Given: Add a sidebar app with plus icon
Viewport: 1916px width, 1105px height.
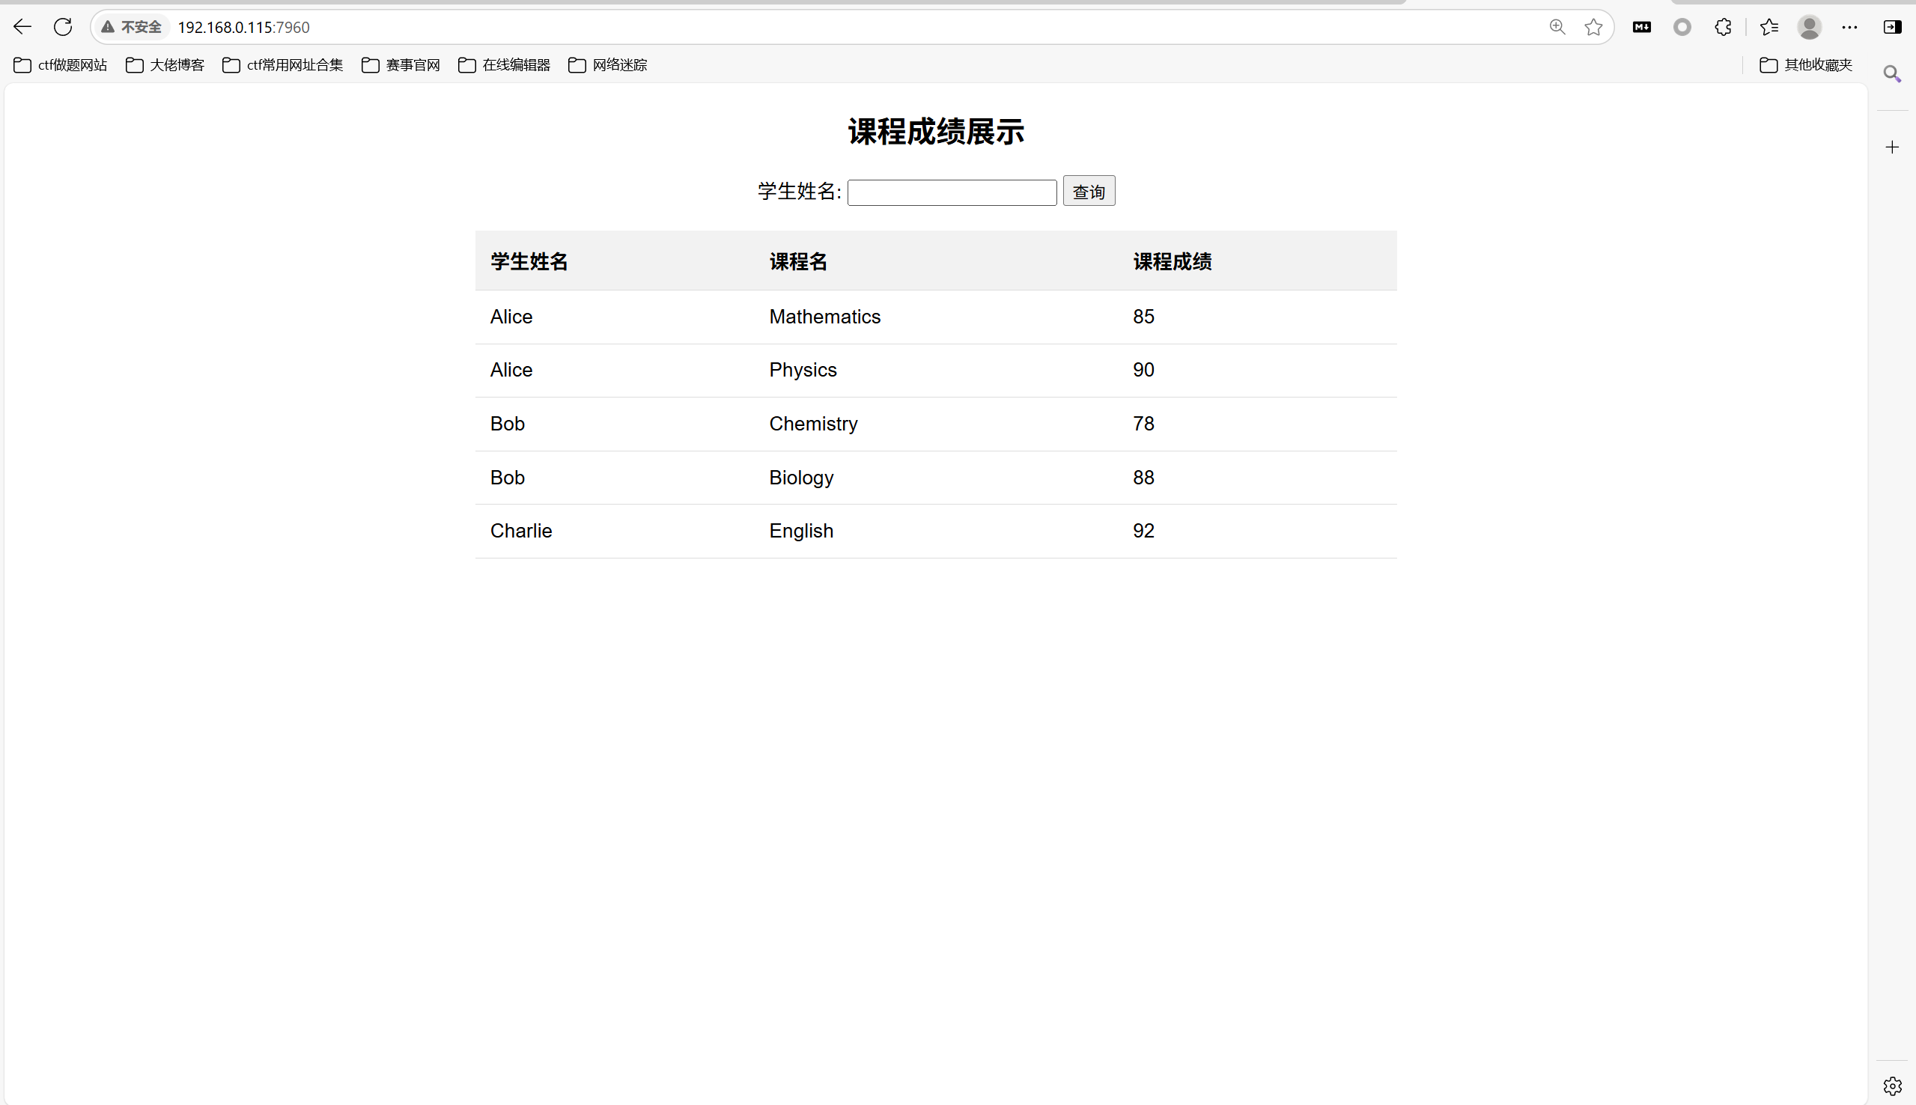Looking at the screenshot, I should [x=1892, y=147].
